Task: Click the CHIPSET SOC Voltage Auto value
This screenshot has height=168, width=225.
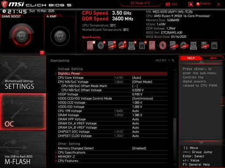Action: pos(135,132)
